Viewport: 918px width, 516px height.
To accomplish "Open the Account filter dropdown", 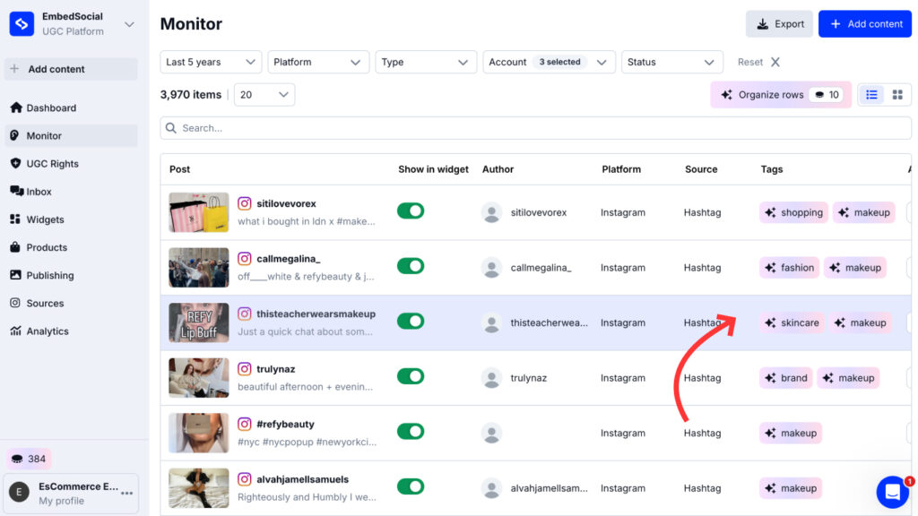I will pos(549,62).
